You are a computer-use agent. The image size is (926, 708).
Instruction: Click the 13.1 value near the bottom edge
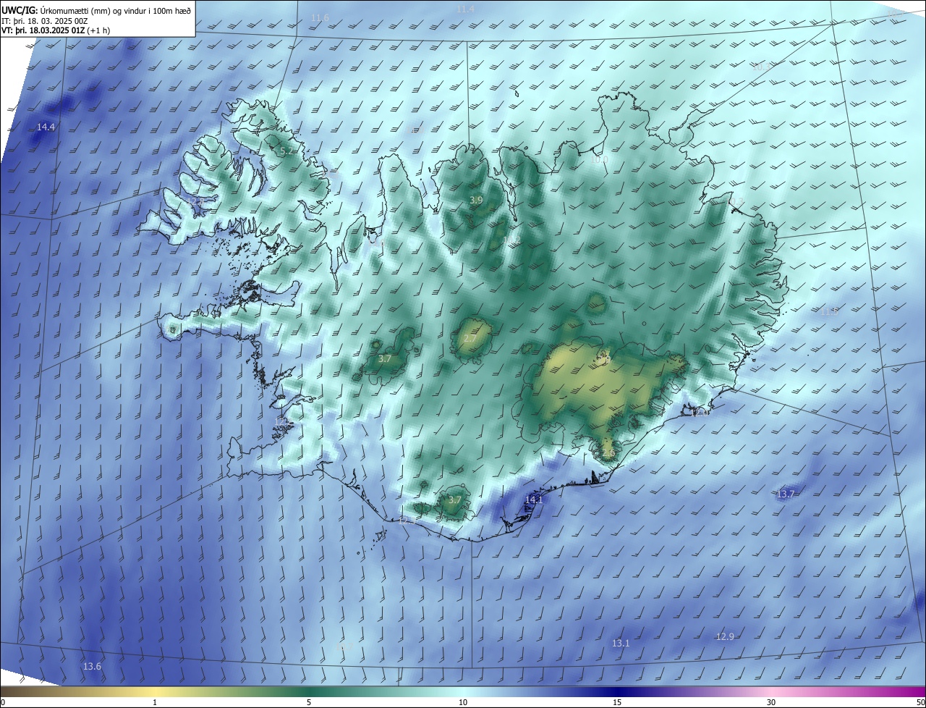[x=621, y=644]
